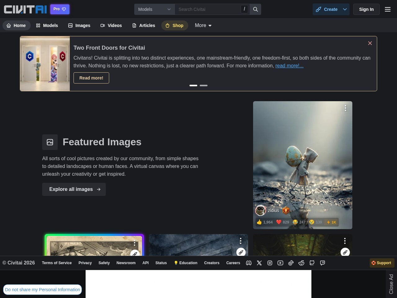Screen dimensions: 397x298
Task: Switch to the Images tab
Action: [79, 25]
